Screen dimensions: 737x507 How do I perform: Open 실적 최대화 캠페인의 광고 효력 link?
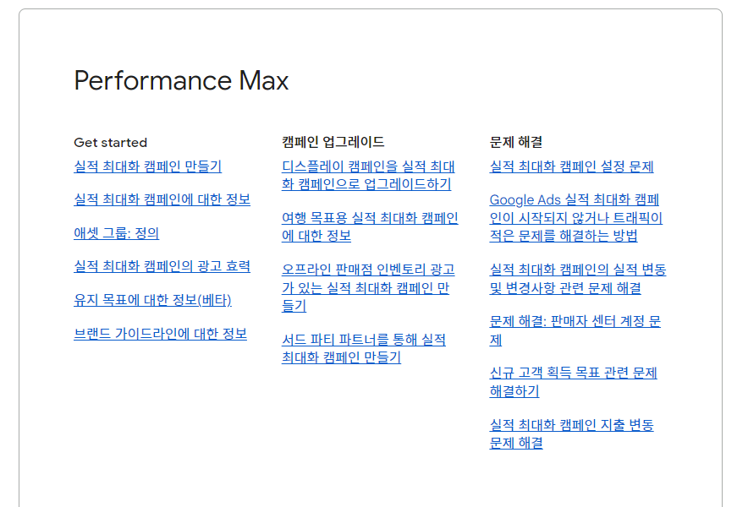click(162, 267)
